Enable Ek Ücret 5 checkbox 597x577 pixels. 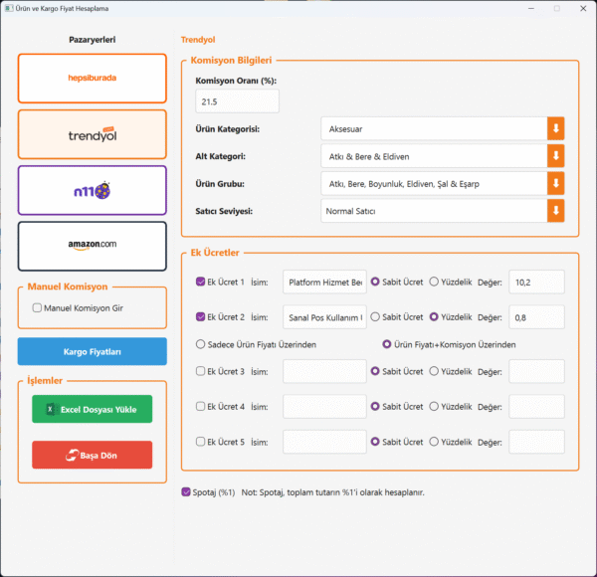tap(200, 442)
